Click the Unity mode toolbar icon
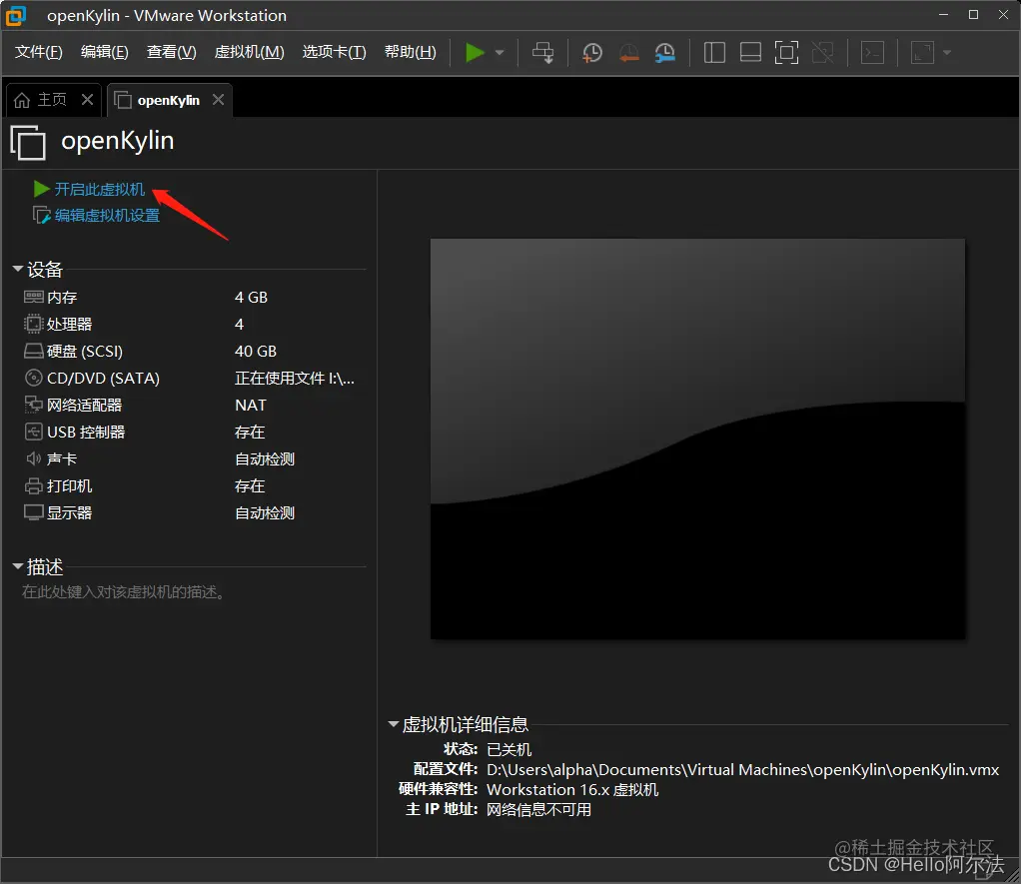1021x884 pixels. point(823,53)
